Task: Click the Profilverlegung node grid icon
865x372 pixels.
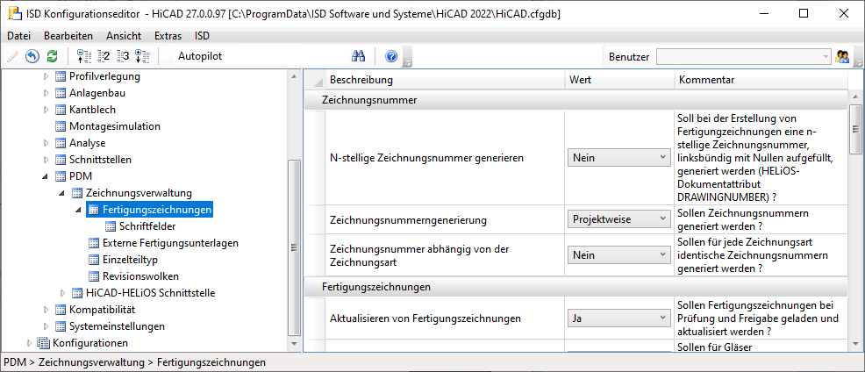Action: 61,76
